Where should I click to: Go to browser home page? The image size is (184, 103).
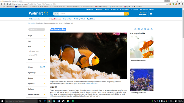pos(10,4)
